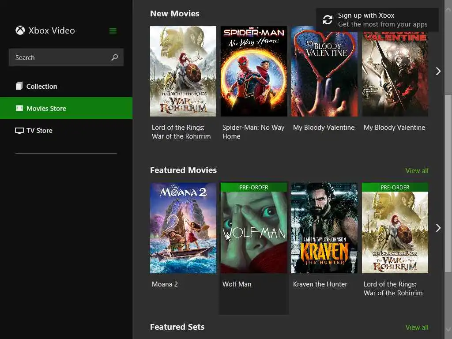Open War of the Rohirrim poster in New Movies
452x339 pixels.
[x=183, y=71]
